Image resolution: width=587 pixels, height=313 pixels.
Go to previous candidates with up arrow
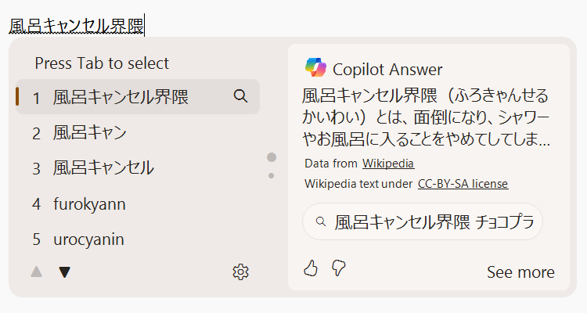click(x=36, y=272)
